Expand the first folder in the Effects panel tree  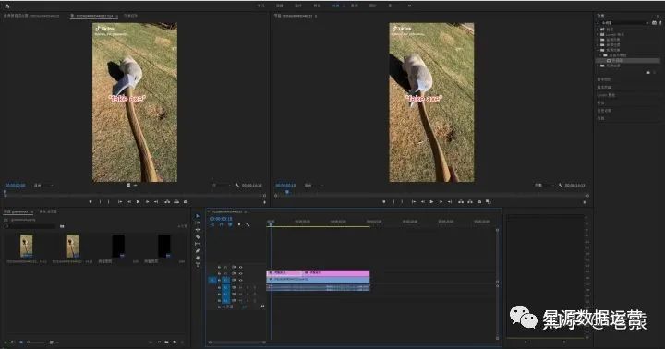pyautogui.click(x=598, y=30)
